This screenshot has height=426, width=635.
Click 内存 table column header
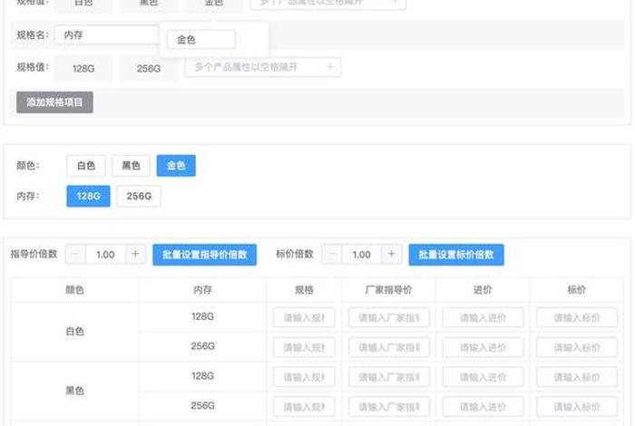click(202, 290)
